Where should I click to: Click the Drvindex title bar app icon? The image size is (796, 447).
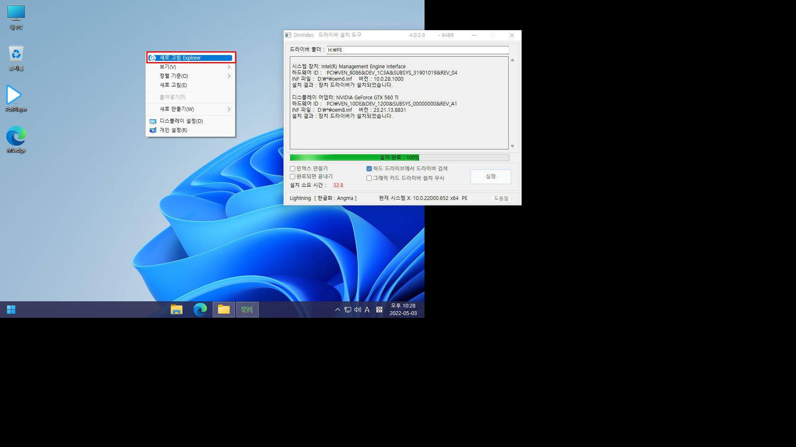[x=288, y=35]
